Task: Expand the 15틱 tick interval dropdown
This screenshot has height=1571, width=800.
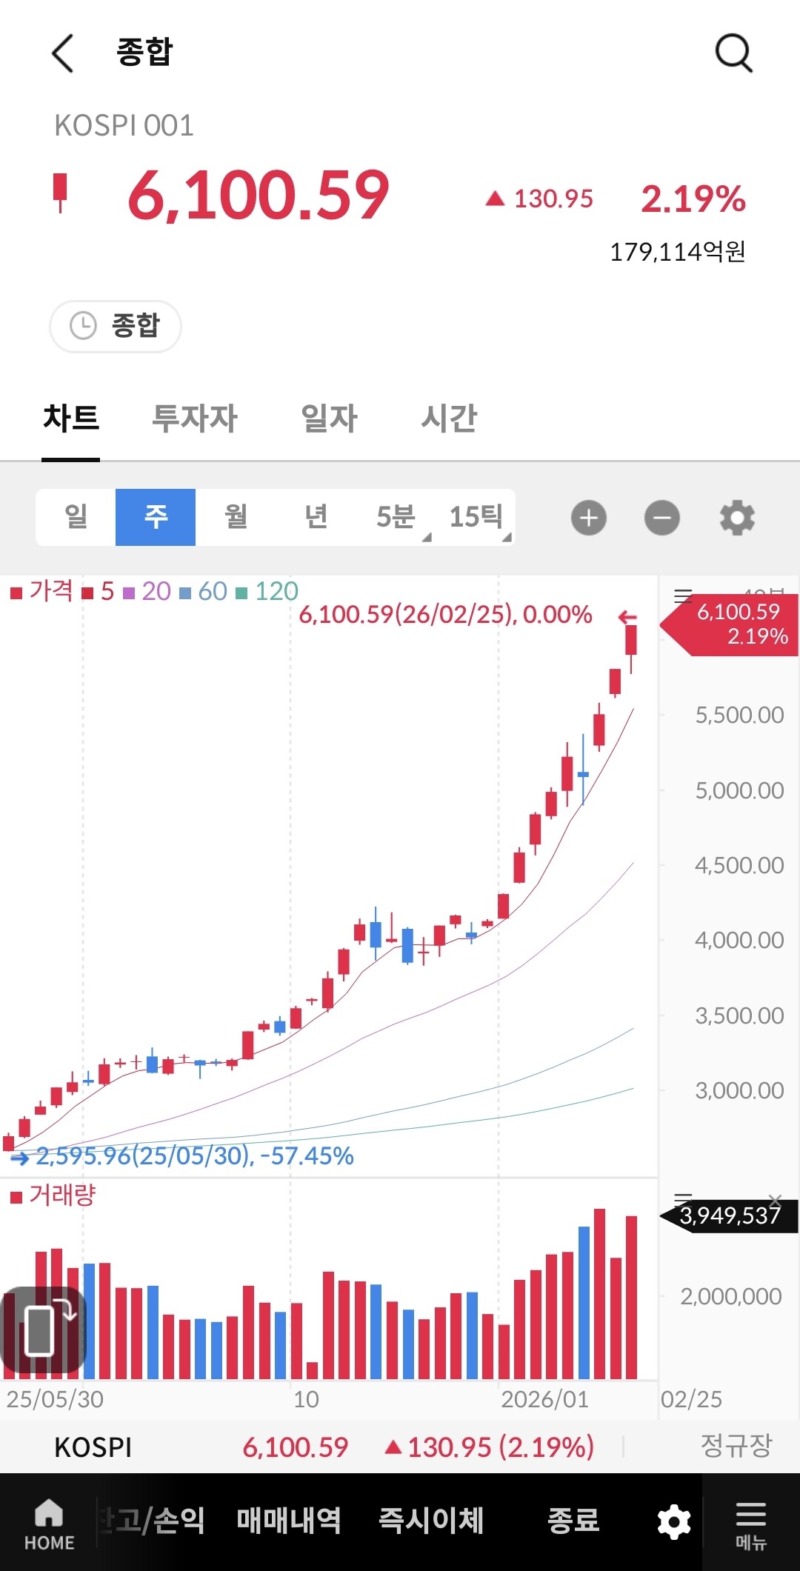Action: 476,517
